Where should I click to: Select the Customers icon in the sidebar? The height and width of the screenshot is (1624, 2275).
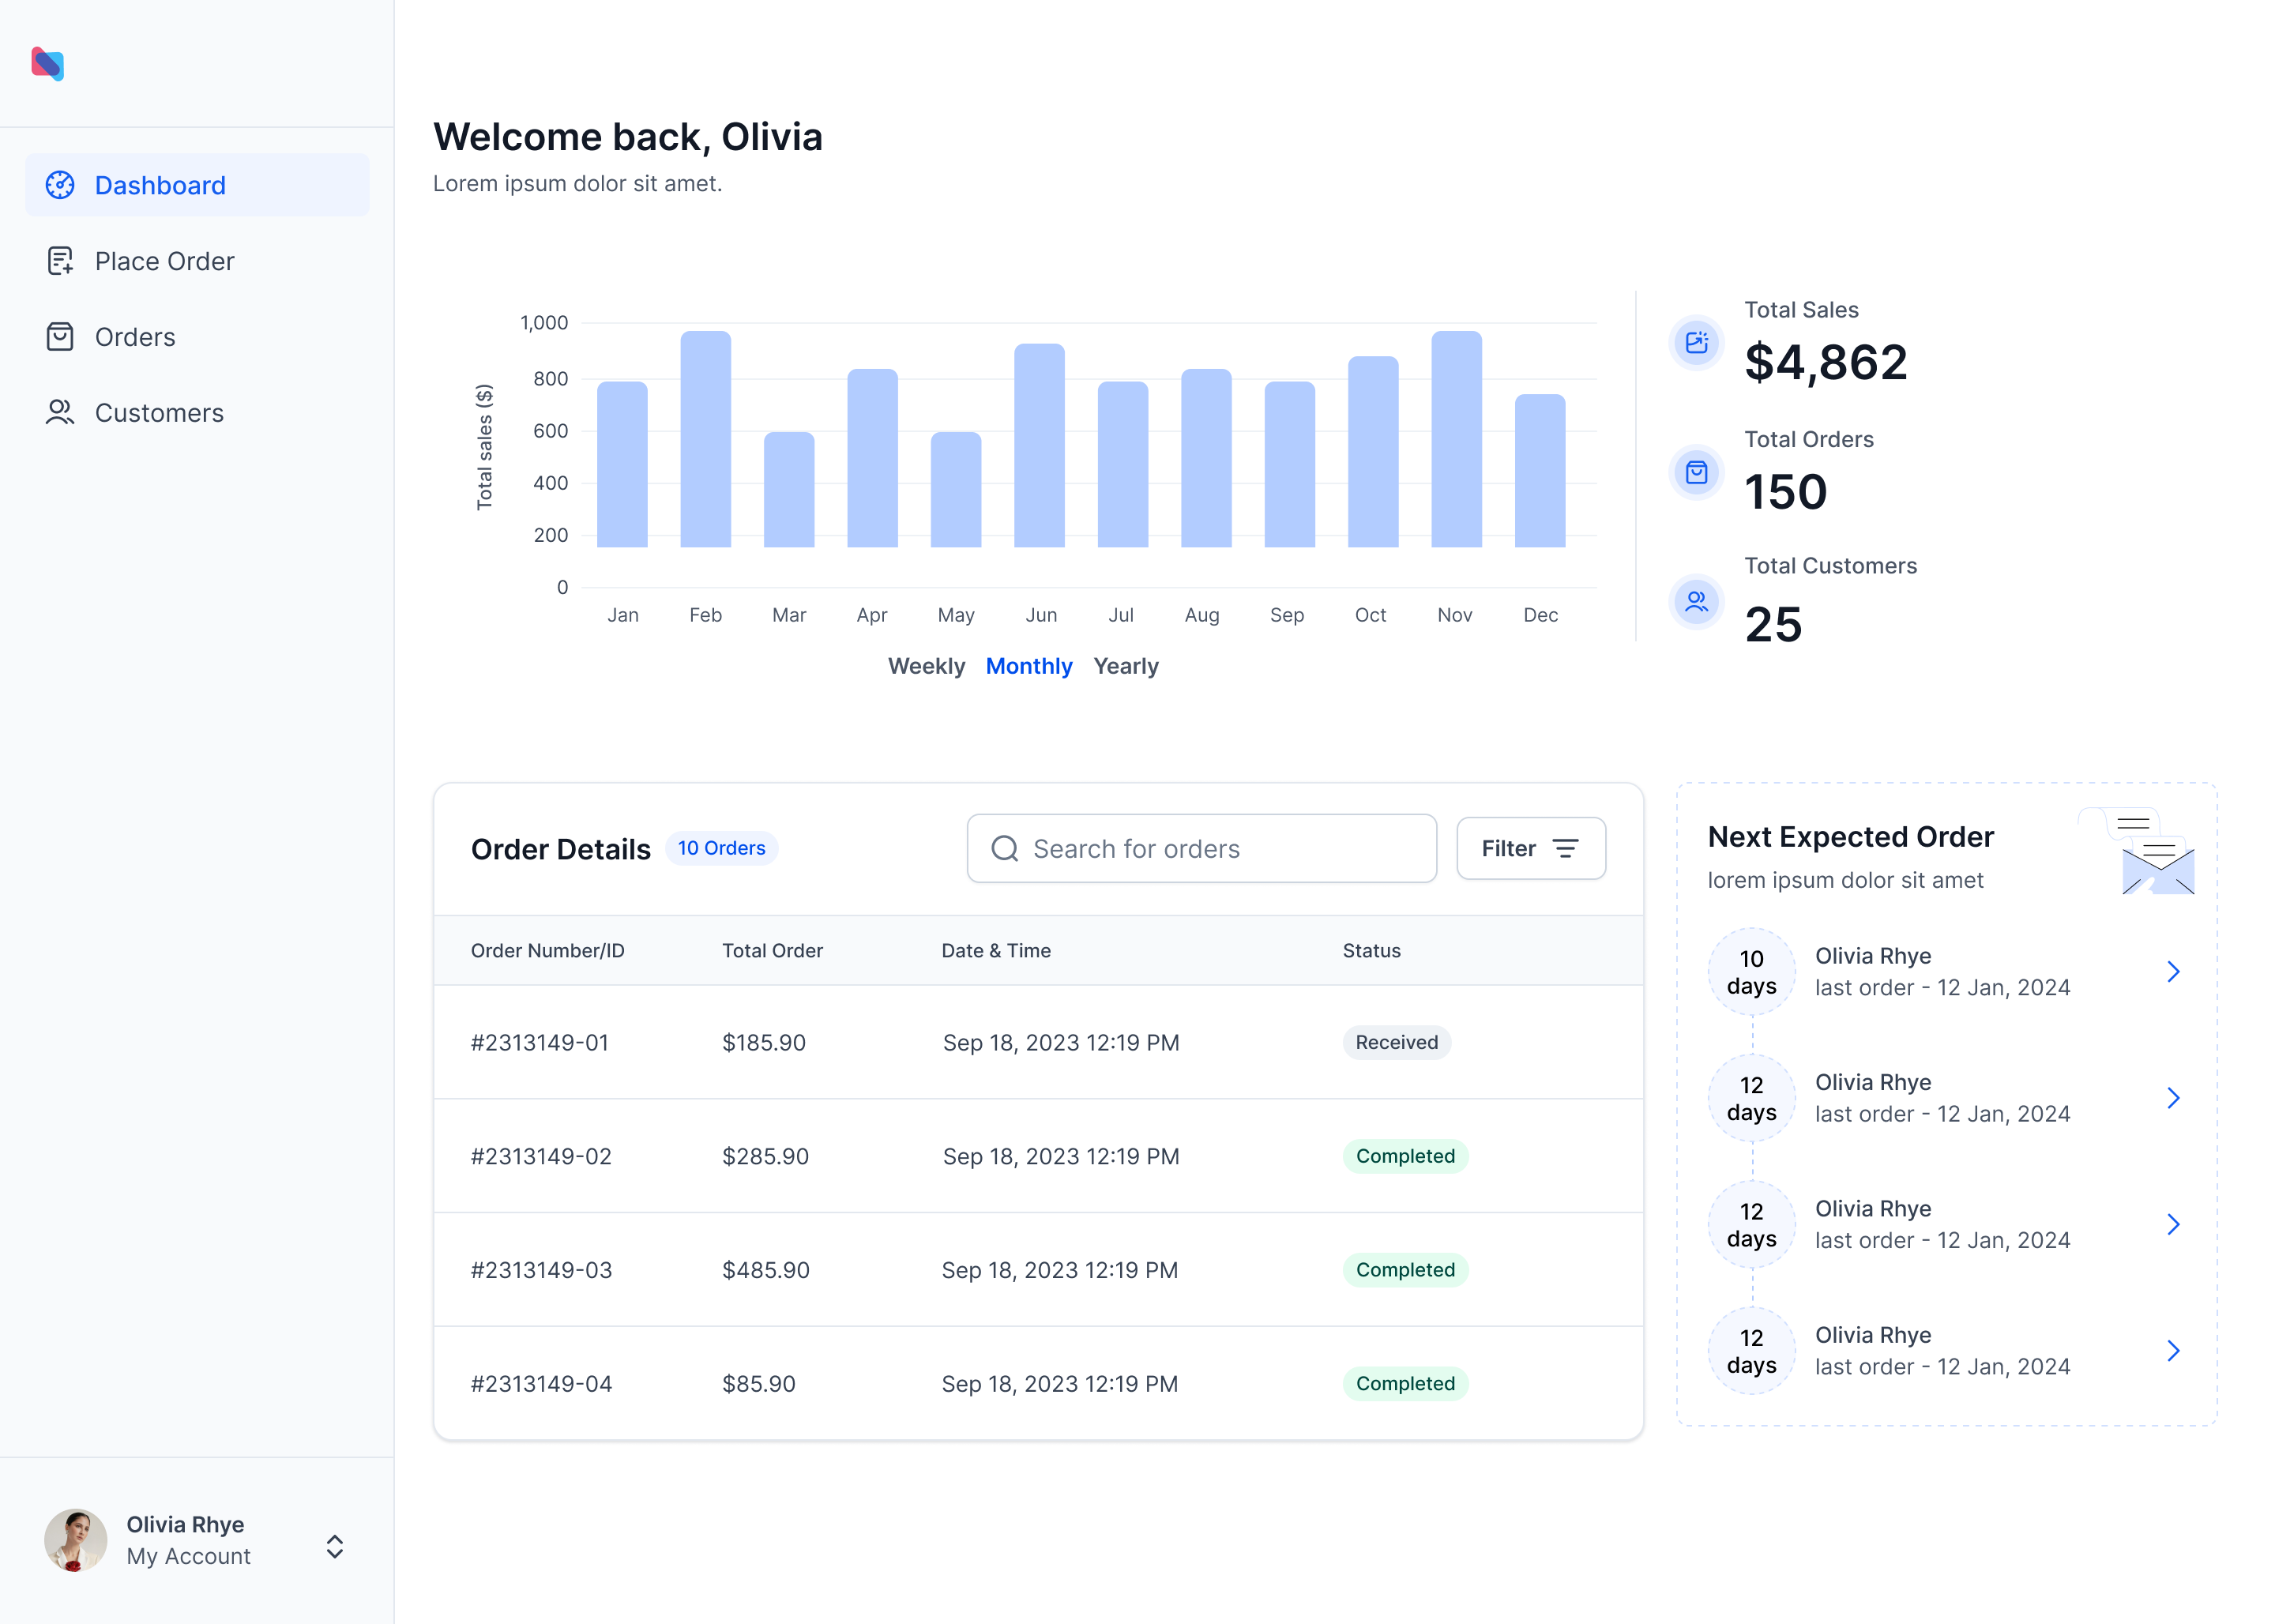click(x=60, y=412)
